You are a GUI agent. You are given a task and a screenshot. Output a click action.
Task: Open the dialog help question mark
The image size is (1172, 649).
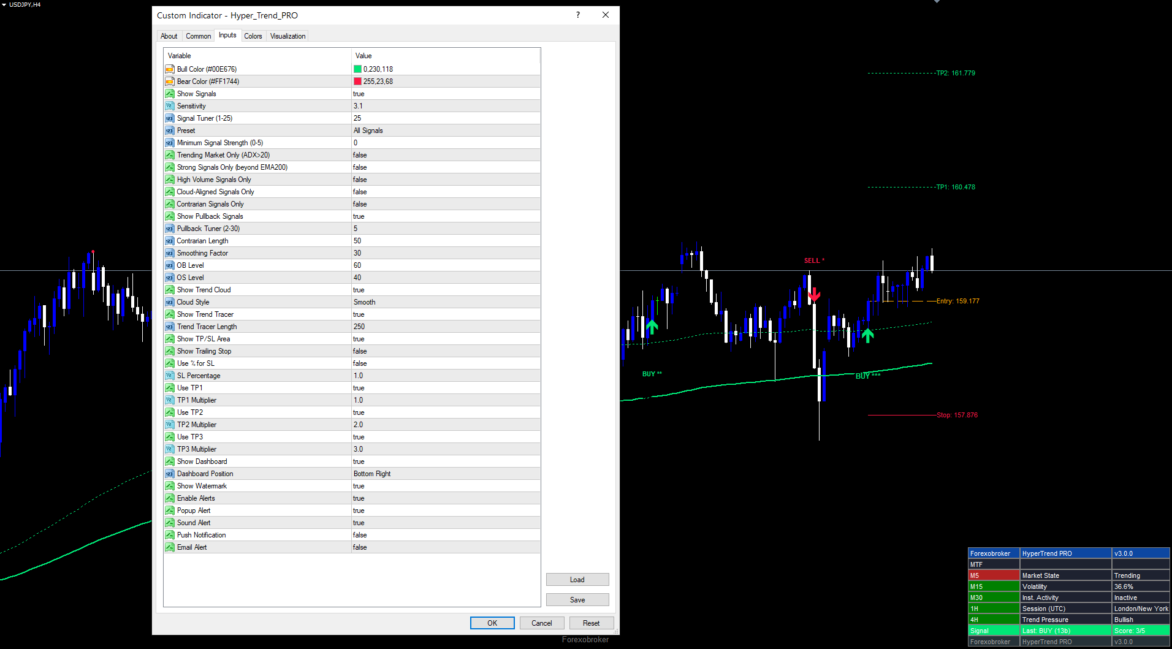point(578,15)
